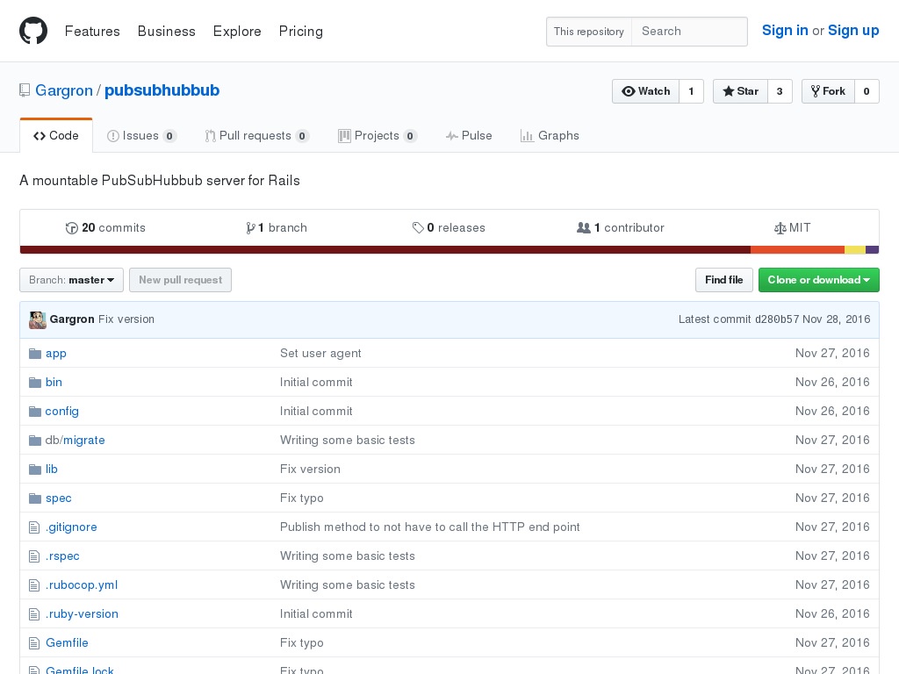Click the Fix version commit message in header
899x674 pixels.
126,319
